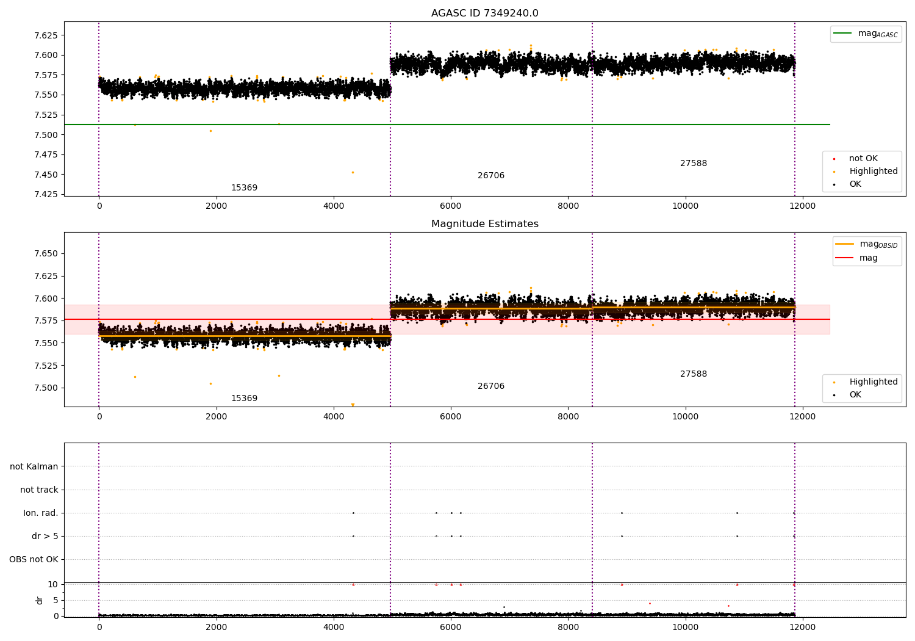Viewport: 915px width, 641px height.
Task: Click the 'OK' legend entry in the Magnitude Estimates plot
Action: [x=855, y=395]
